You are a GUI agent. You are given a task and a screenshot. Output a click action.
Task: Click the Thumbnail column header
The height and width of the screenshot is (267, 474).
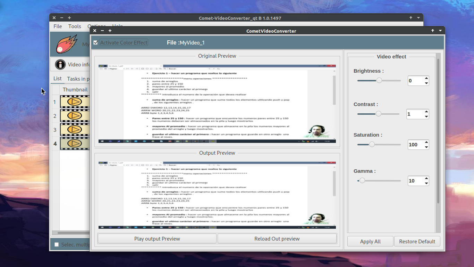pyautogui.click(x=75, y=90)
